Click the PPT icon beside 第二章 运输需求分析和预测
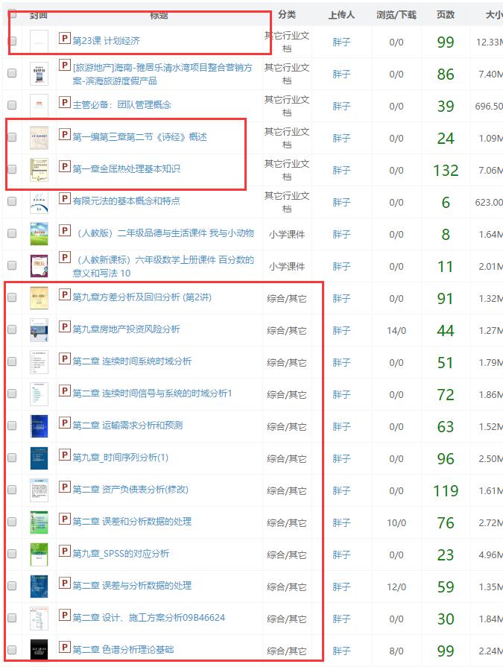 (x=64, y=424)
